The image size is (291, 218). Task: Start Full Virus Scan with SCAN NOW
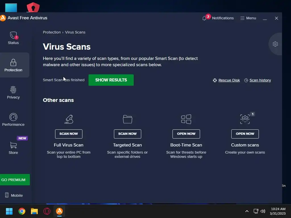69,134
